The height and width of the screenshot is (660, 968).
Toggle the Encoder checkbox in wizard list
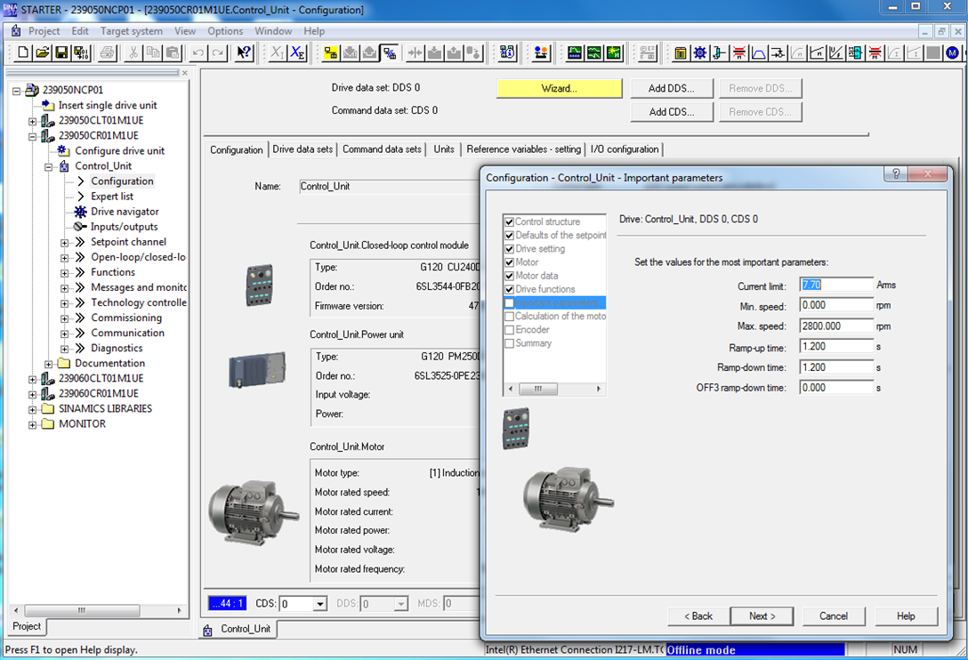pos(509,329)
